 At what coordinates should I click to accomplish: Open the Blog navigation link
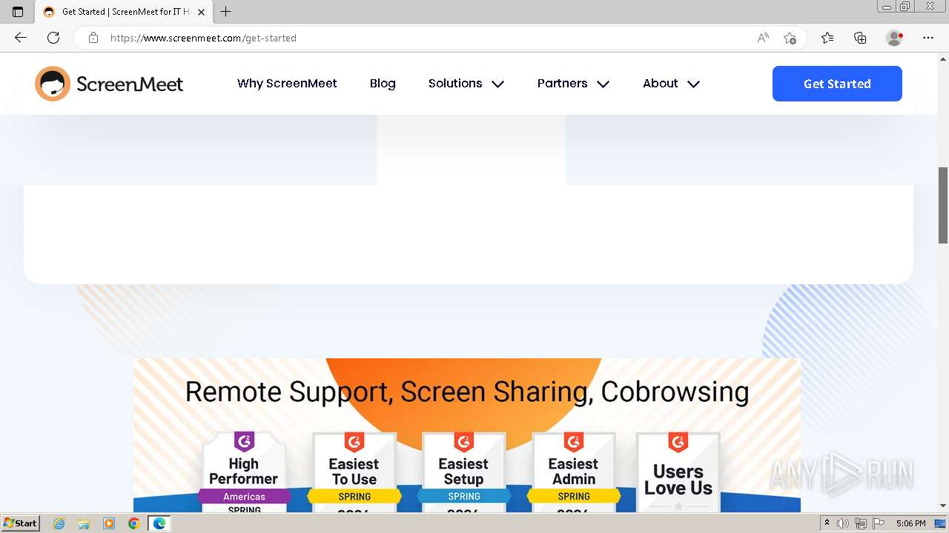click(383, 84)
